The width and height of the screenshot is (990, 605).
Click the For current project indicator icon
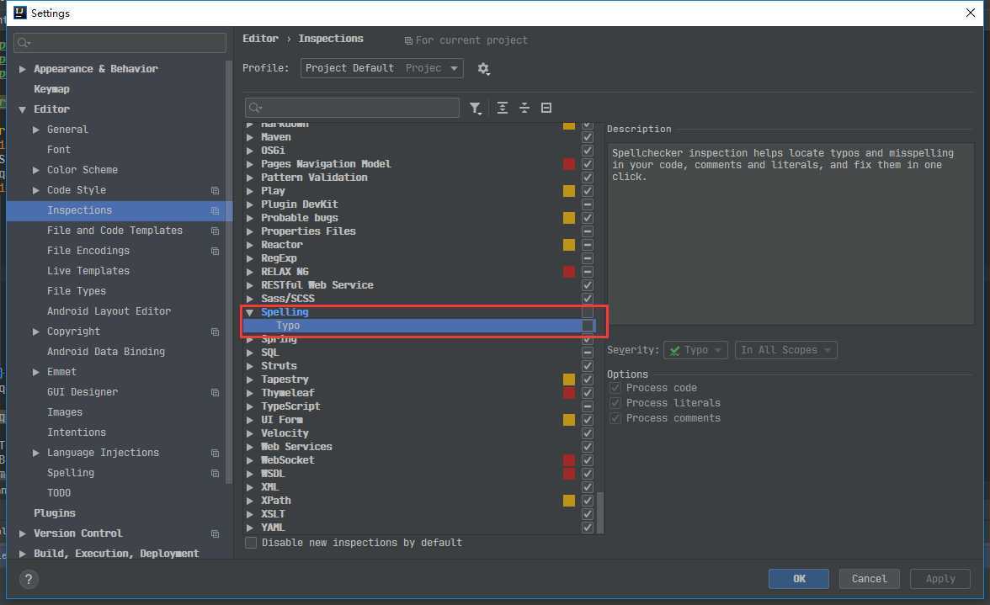[x=408, y=40]
